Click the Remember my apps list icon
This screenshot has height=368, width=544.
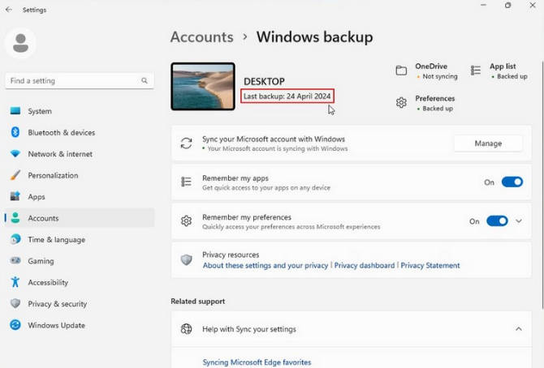click(186, 182)
